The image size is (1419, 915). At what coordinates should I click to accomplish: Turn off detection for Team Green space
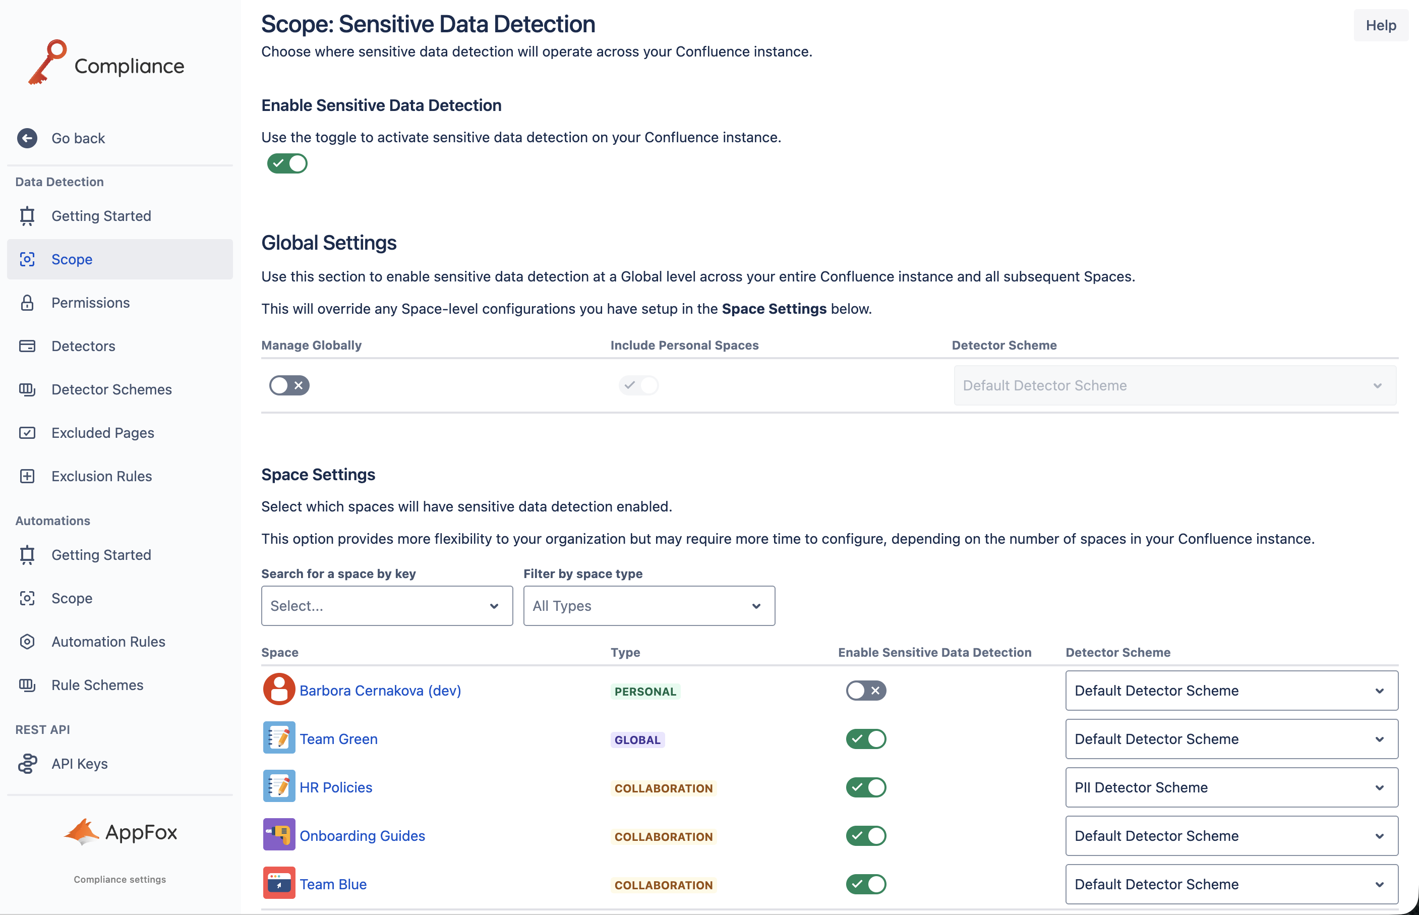866,739
